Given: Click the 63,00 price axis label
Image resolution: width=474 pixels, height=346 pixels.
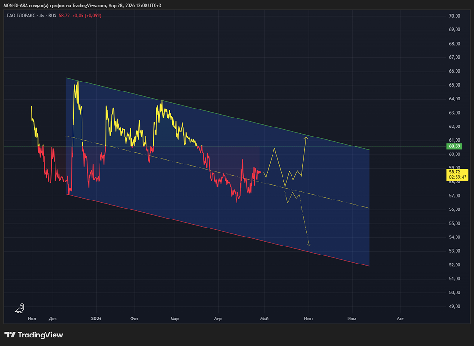Looking at the screenshot, I should click(x=455, y=113).
